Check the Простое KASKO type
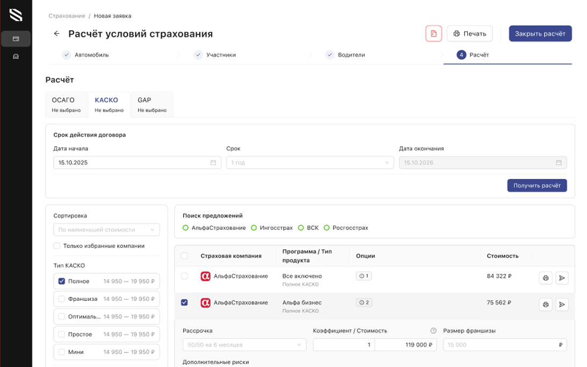The height and width of the screenshot is (367, 587). click(62, 334)
